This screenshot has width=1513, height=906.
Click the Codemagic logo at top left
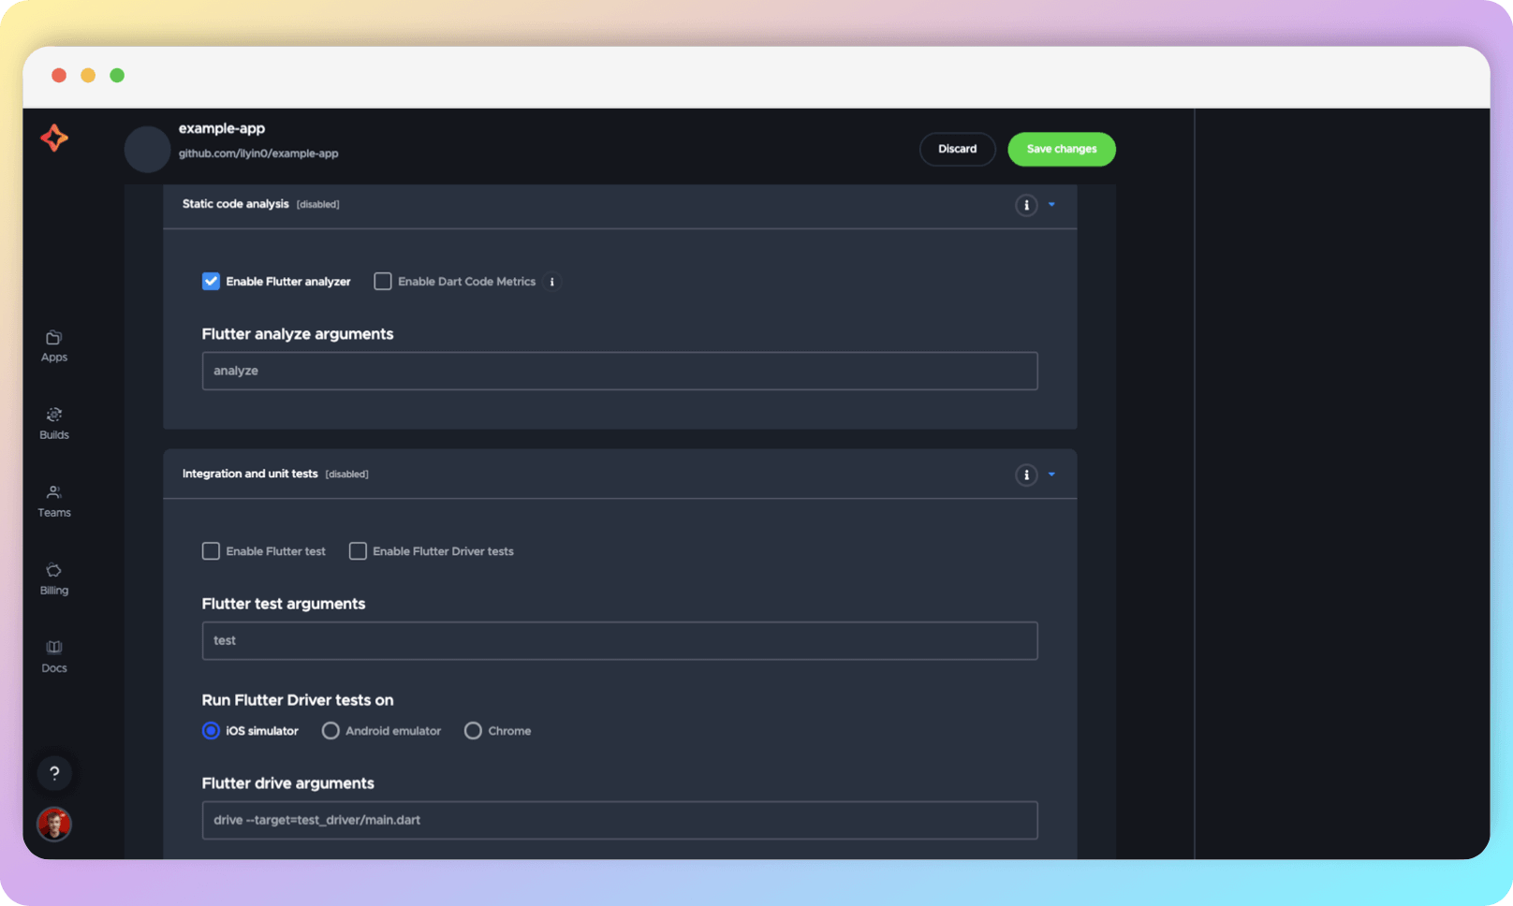pos(53,138)
